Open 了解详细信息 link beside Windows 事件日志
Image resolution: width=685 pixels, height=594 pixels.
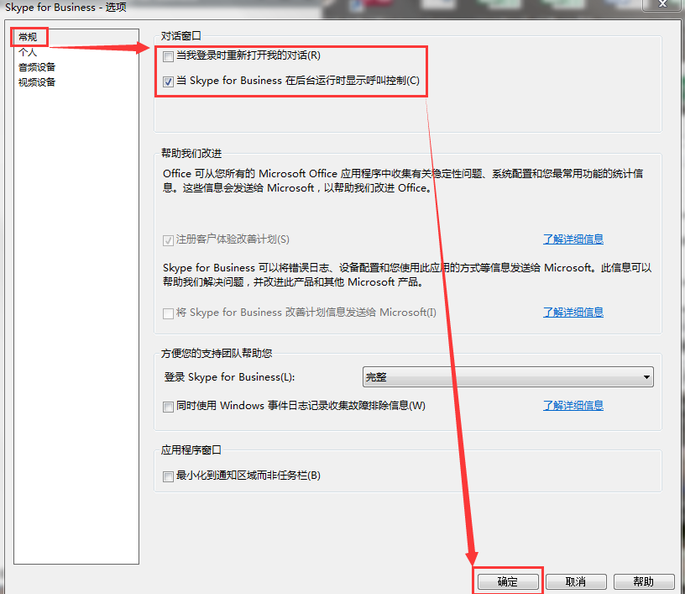pyautogui.click(x=573, y=405)
